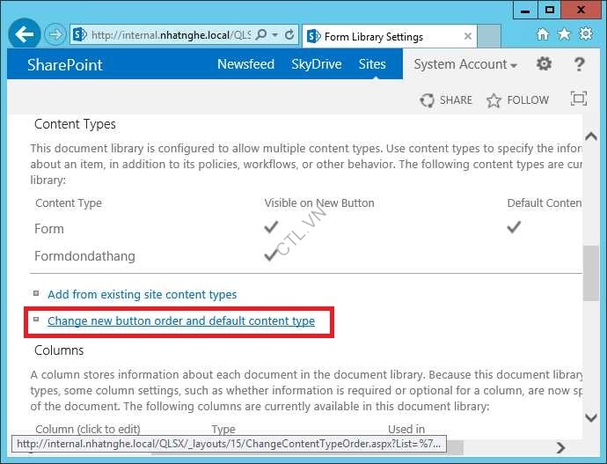Image resolution: width=607 pixels, height=464 pixels.
Task: Click the browser Back arrow button
Action: [x=26, y=35]
